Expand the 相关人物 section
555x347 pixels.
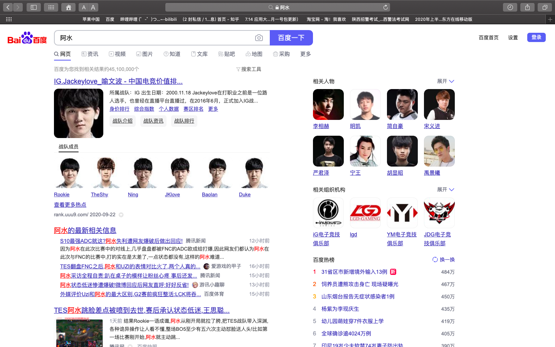pos(446,81)
